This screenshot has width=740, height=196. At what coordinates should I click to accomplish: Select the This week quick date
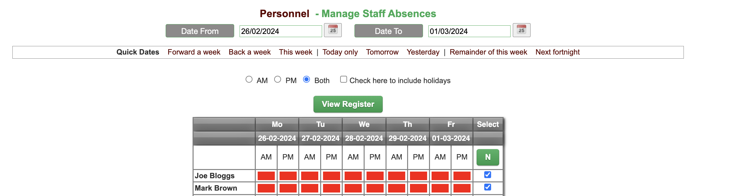tap(295, 52)
